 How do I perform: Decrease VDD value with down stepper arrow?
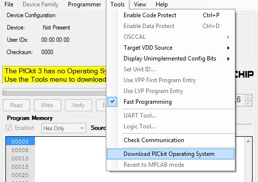pos(248,103)
